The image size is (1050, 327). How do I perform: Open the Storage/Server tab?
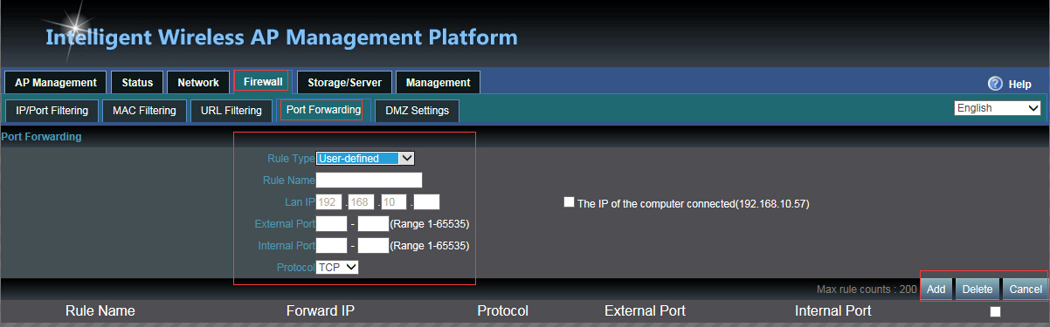[344, 82]
